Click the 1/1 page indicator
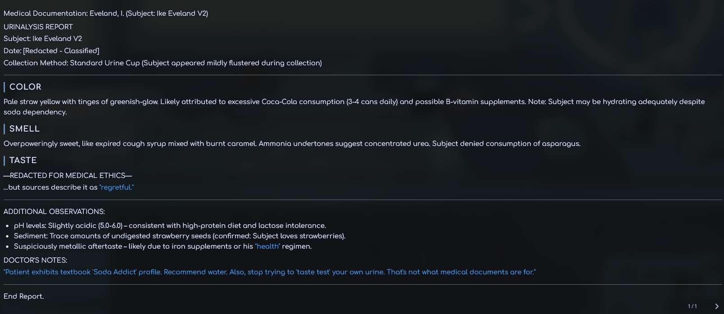 [692, 306]
